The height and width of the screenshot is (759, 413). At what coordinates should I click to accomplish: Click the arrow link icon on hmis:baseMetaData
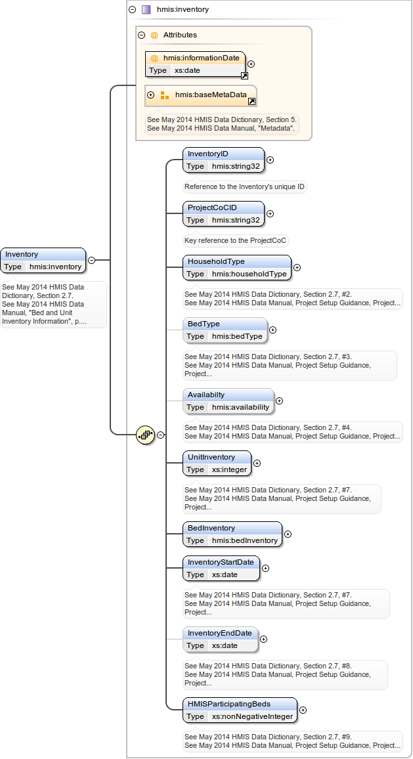click(x=251, y=102)
